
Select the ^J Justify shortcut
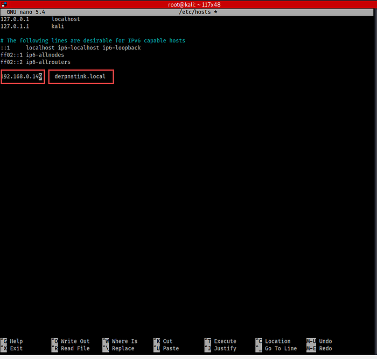pos(220,349)
